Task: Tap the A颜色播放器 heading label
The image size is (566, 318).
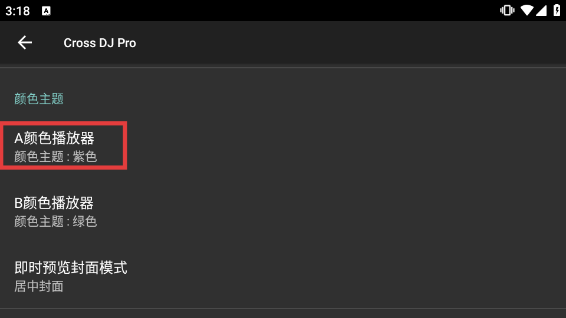Action: coord(54,138)
